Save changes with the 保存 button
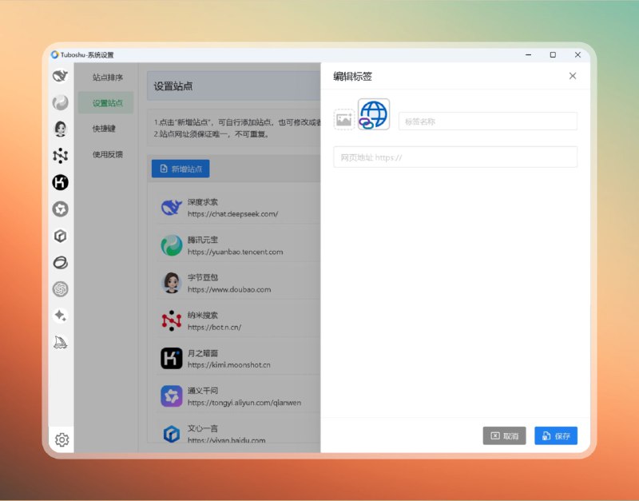The width and height of the screenshot is (639, 501). [x=555, y=435]
